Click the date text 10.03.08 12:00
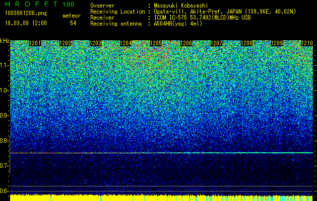This screenshot has width=317, height=201. tap(26, 23)
